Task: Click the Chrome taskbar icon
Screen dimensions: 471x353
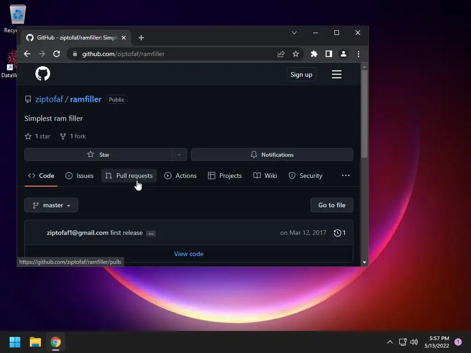Action: (x=56, y=342)
